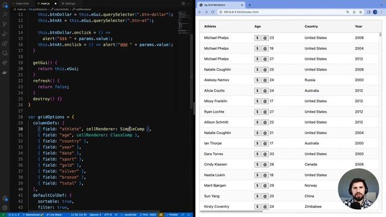Open a new browser tab
Screen dimensions: 386x217
(250, 5)
